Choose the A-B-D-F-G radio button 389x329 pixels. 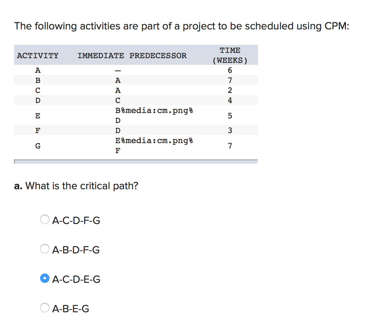(45, 249)
